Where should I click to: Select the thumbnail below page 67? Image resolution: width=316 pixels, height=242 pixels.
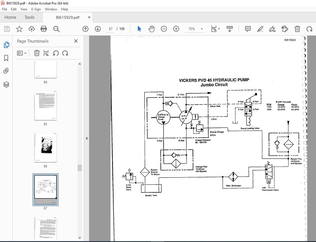[x=46, y=228]
